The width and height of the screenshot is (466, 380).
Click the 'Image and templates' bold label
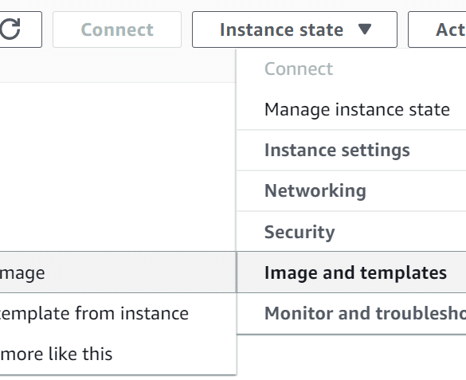point(355,272)
